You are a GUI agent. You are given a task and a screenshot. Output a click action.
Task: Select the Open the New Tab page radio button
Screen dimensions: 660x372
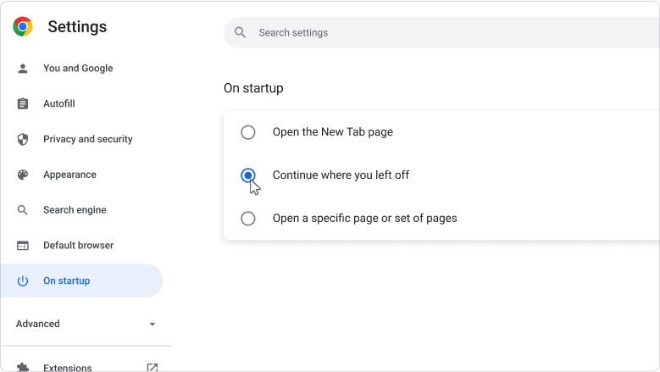click(x=248, y=132)
